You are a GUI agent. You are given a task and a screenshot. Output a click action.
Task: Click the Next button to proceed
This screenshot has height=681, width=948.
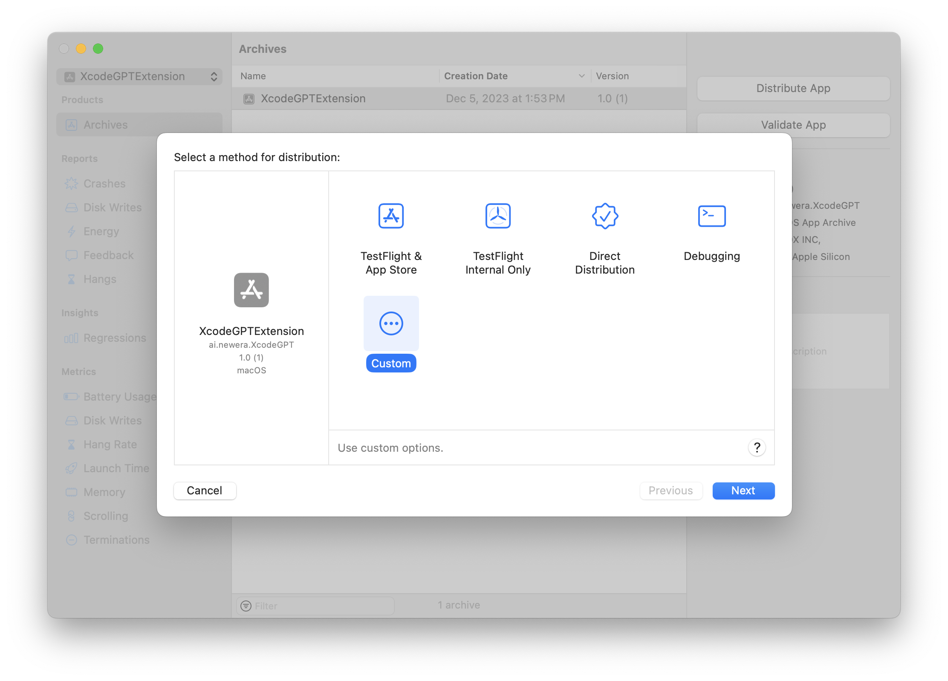[x=743, y=491]
